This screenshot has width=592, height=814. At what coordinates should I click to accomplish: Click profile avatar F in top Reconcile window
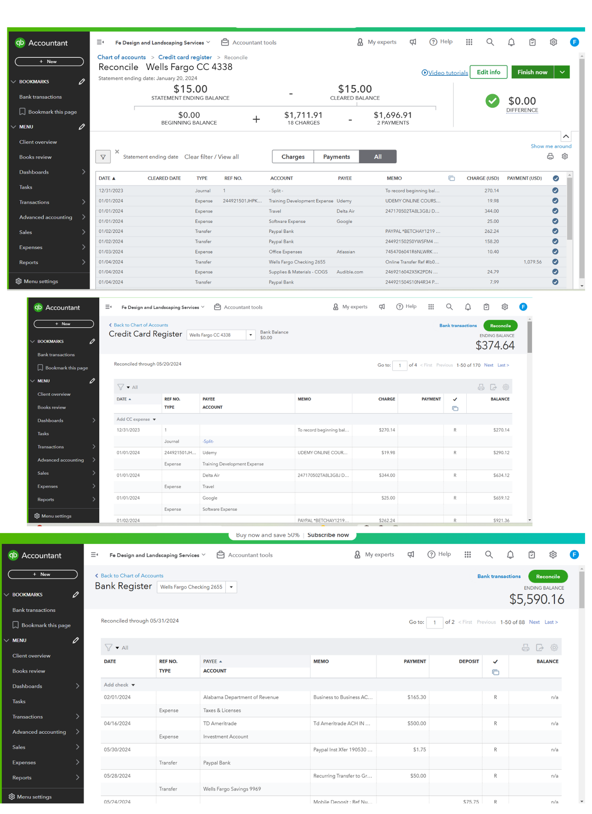click(x=574, y=42)
